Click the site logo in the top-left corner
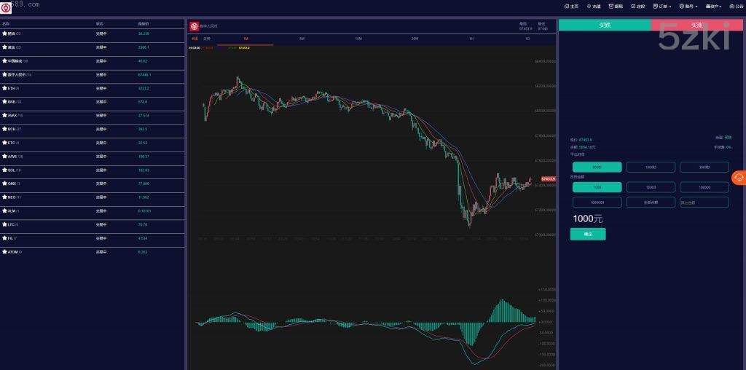 (6, 8)
